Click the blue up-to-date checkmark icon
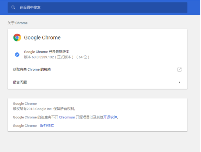201x152 pixels. click(x=17, y=54)
